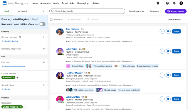The height and width of the screenshot is (110, 188).
Task: Open Admin in top navigation
Action: 96,3
